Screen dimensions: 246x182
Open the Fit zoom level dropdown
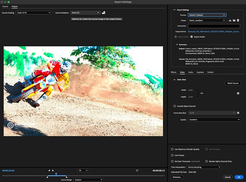[83, 171]
